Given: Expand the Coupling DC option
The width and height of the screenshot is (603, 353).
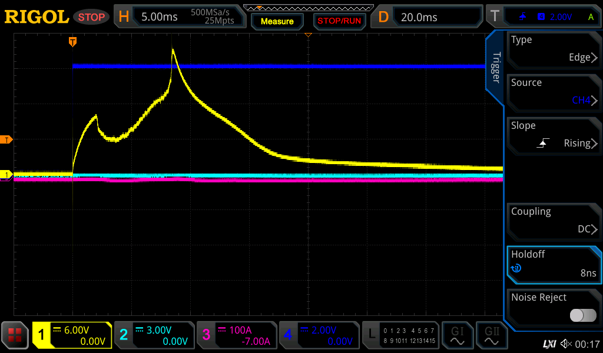Looking at the screenshot, I should [x=552, y=221].
